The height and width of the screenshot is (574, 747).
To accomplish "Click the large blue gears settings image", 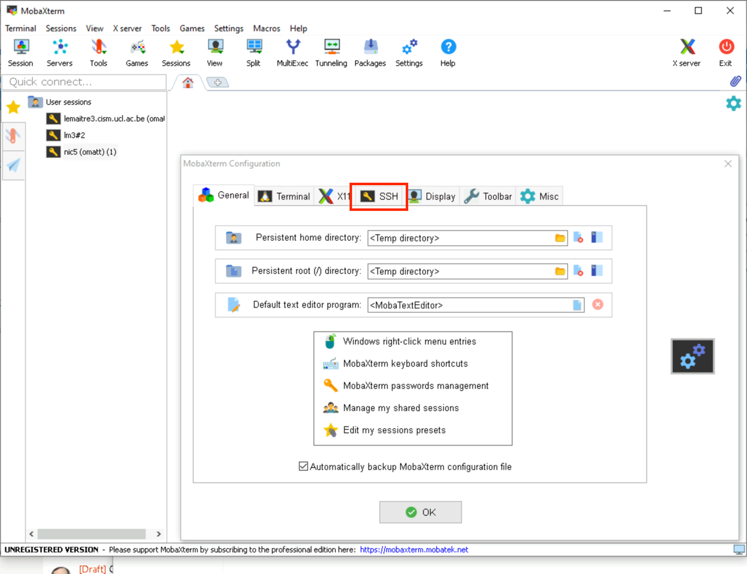I will click(x=693, y=357).
